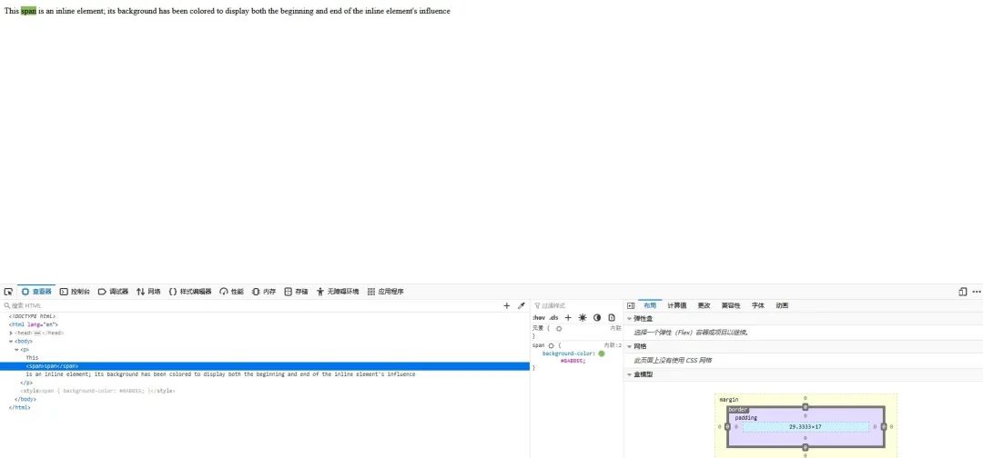Image resolution: width=983 pixels, height=458 pixels.
Task: Click the 29.3333×17 content size
Action: [805, 427]
